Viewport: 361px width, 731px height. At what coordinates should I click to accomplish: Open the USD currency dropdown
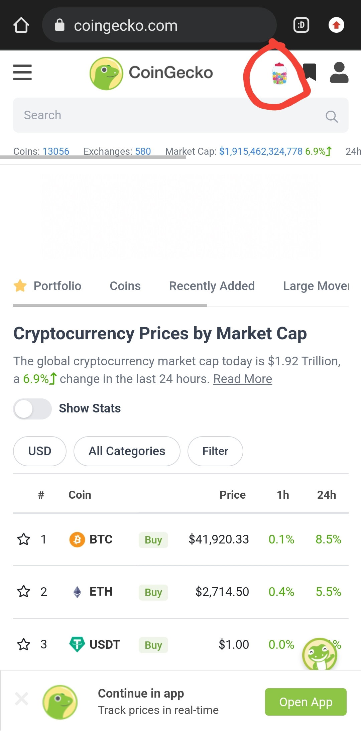40,451
